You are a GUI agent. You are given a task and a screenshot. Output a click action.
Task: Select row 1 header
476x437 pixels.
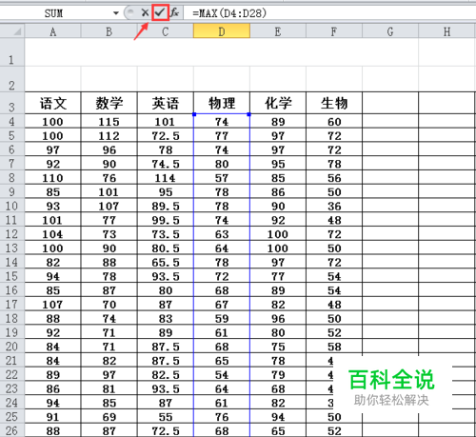pyautogui.click(x=12, y=52)
